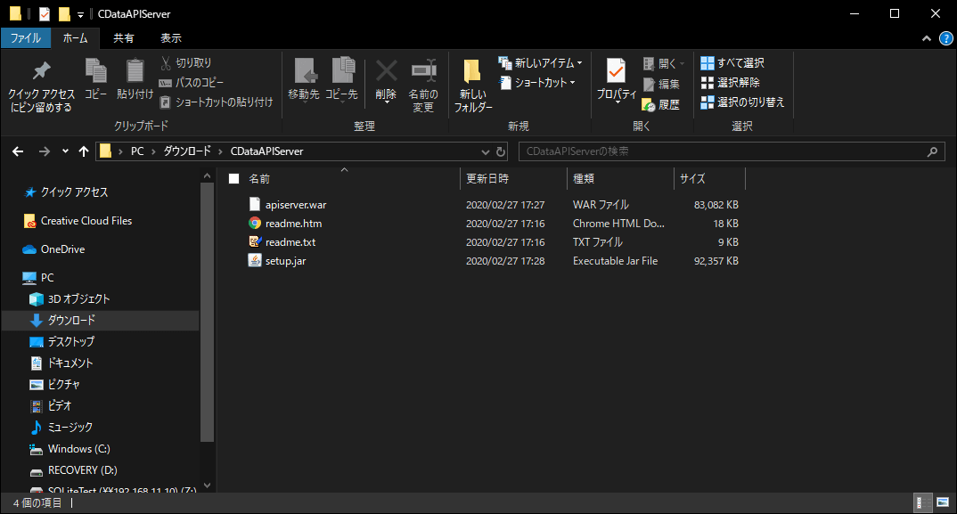
Task: Click the 削除 (Delete) icon
Action: tap(386, 70)
